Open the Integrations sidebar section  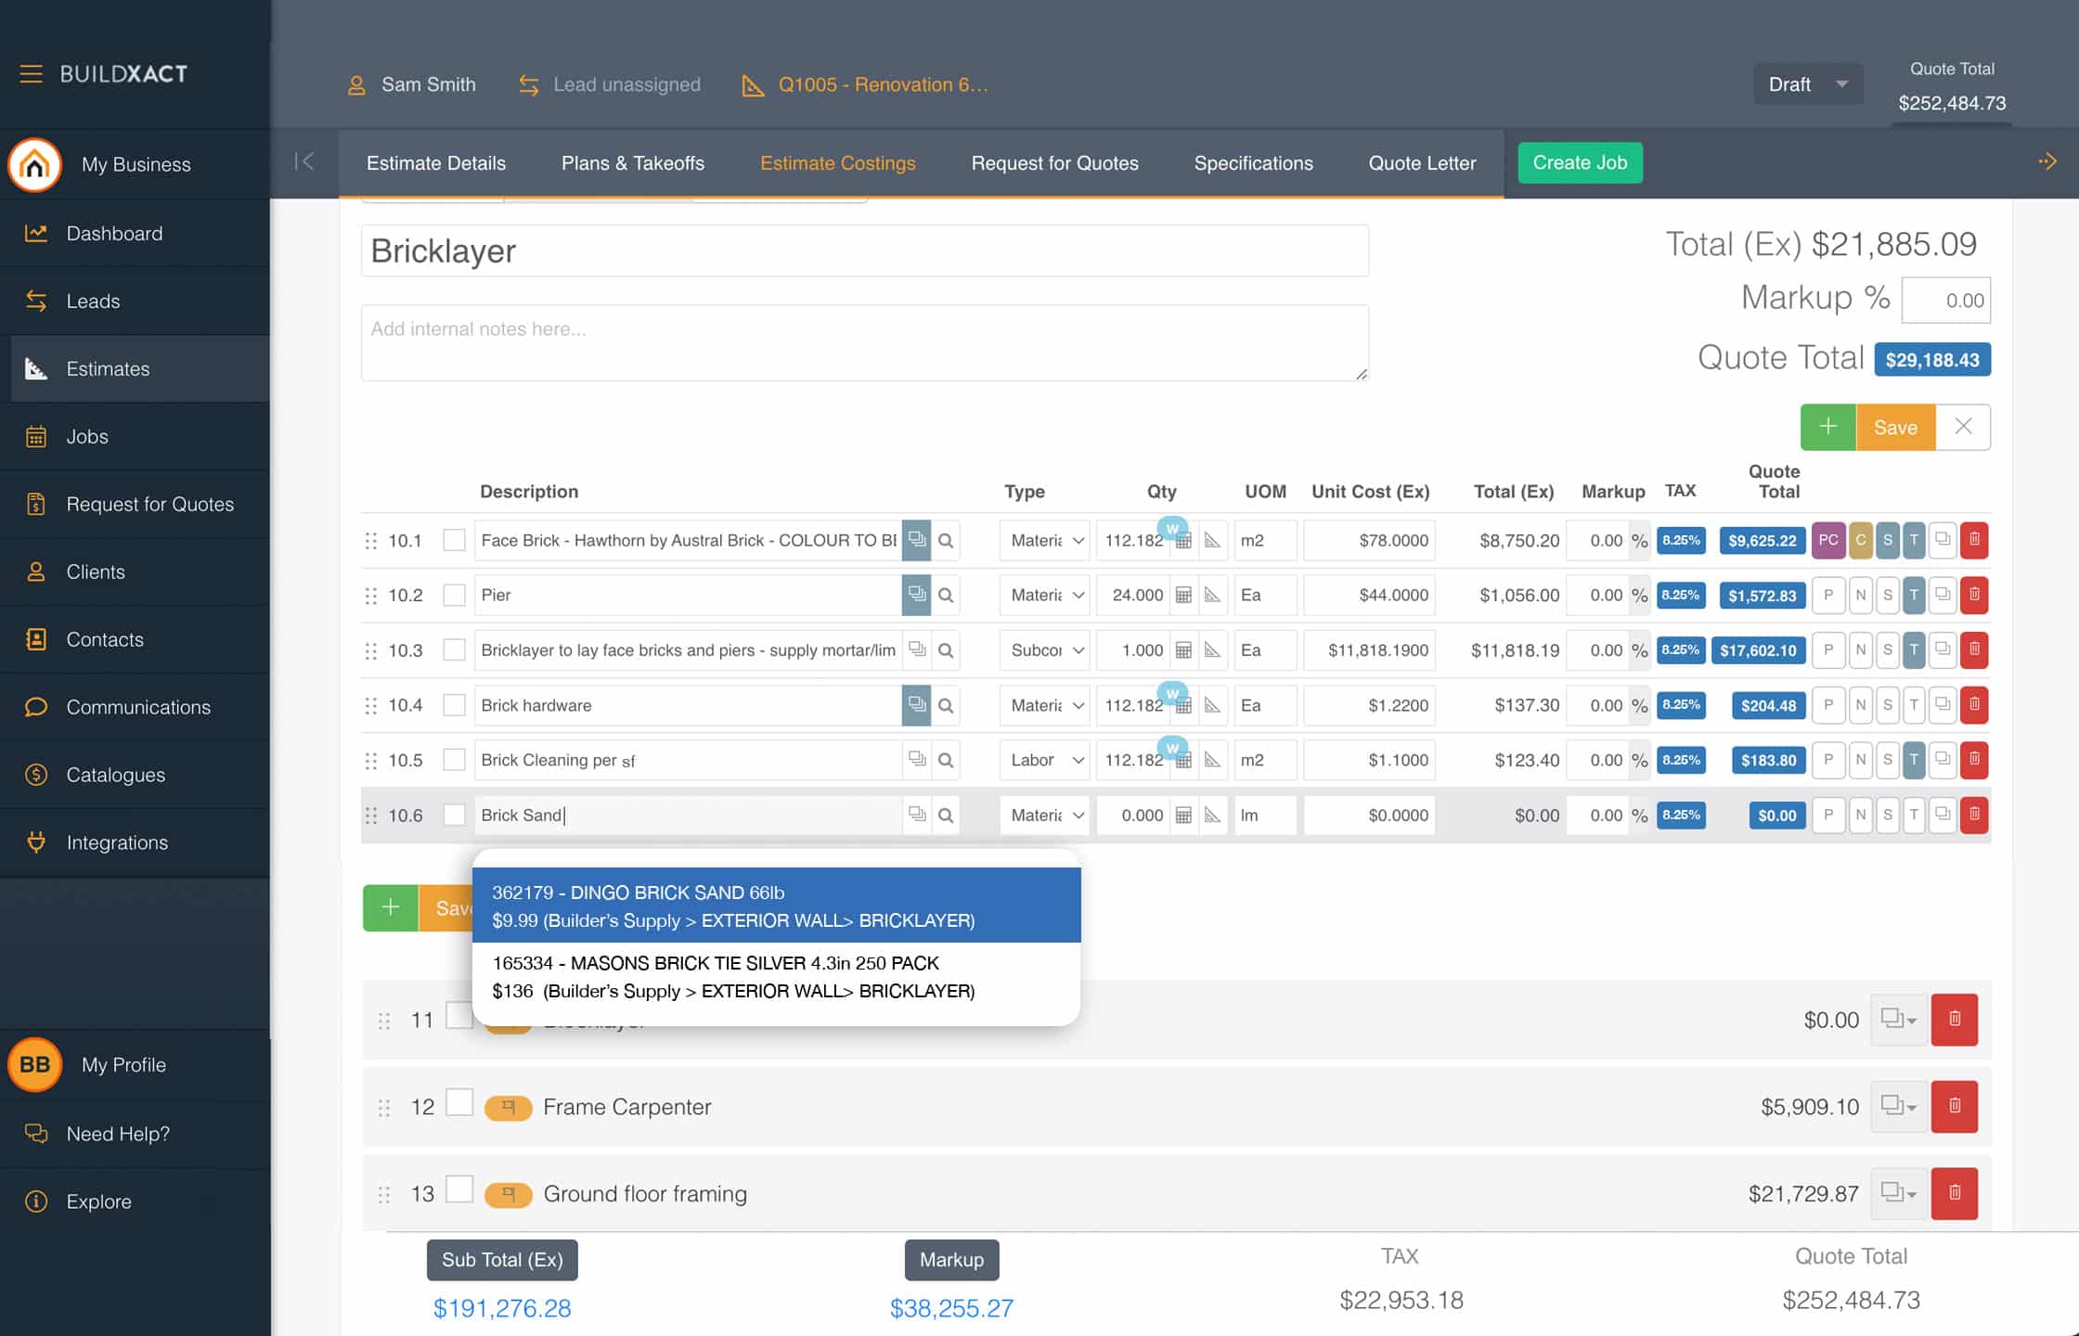pyautogui.click(x=117, y=842)
